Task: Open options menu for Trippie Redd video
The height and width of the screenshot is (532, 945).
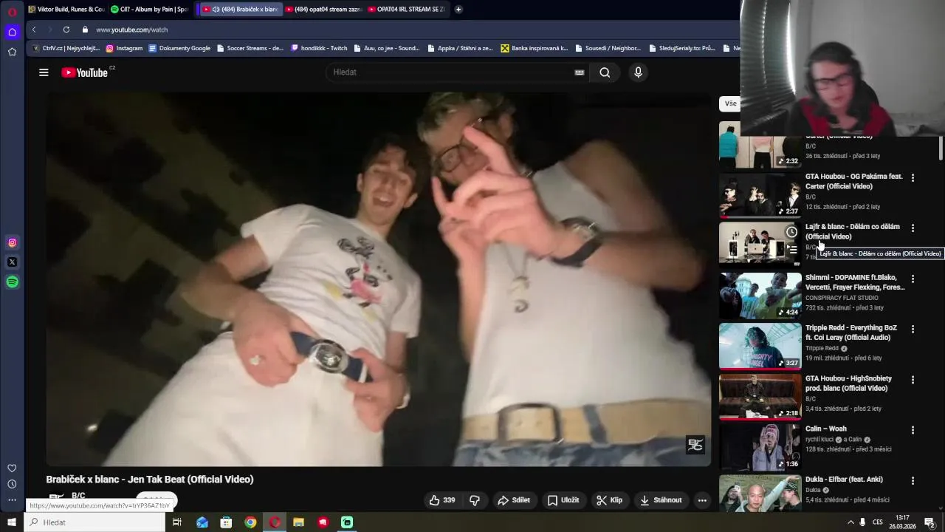Action: (x=913, y=330)
